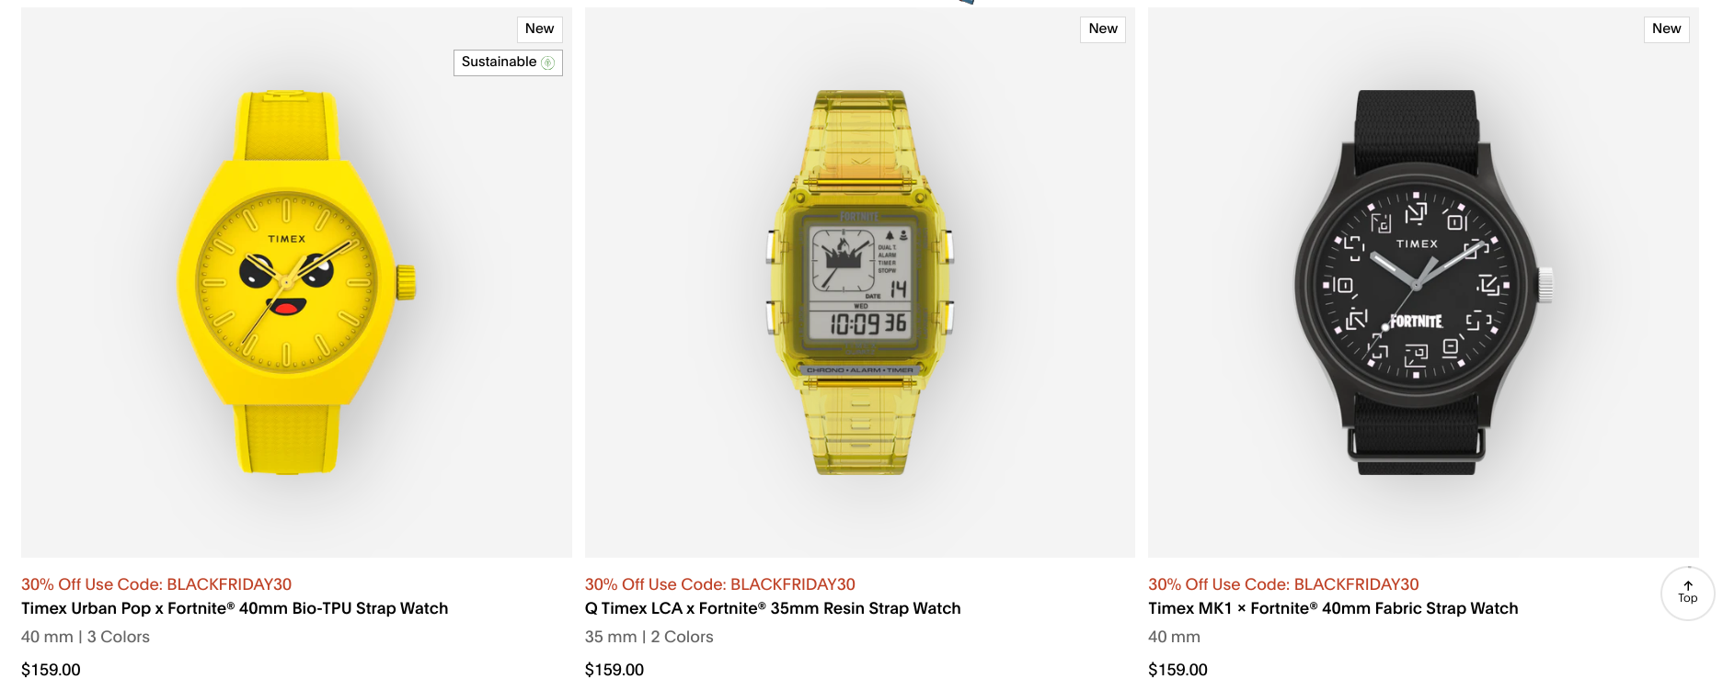
Task: Open the yellow Urban Pop watch image
Action: 294,282
